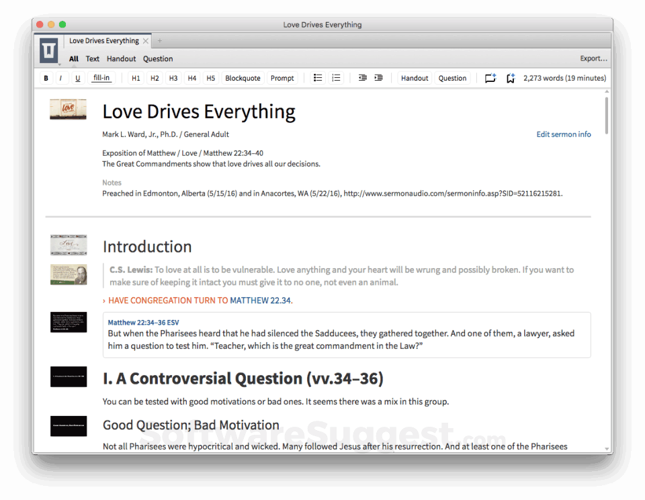Screen dimensions: 645x500
Task: Click the Edit sermon info link
Action: tap(563, 134)
